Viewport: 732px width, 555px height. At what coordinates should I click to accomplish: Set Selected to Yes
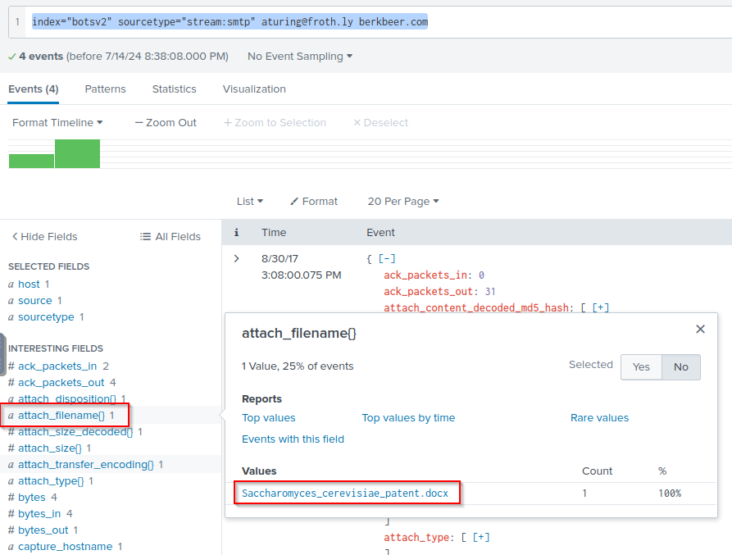[641, 367]
